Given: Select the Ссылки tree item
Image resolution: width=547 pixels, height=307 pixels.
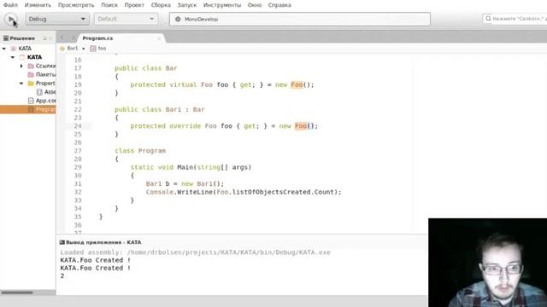Looking at the screenshot, I should pos(45,66).
